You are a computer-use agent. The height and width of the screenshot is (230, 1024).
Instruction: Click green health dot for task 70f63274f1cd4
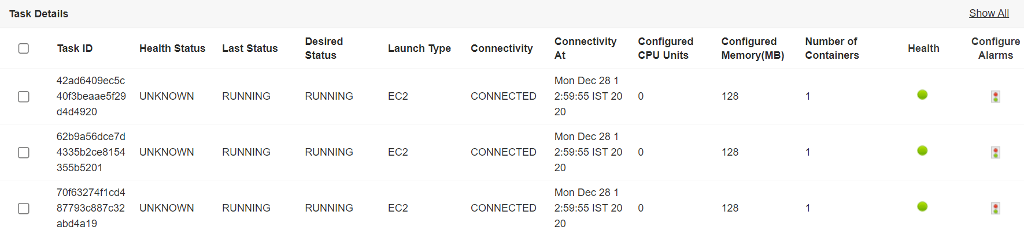[x=922, y=206]
